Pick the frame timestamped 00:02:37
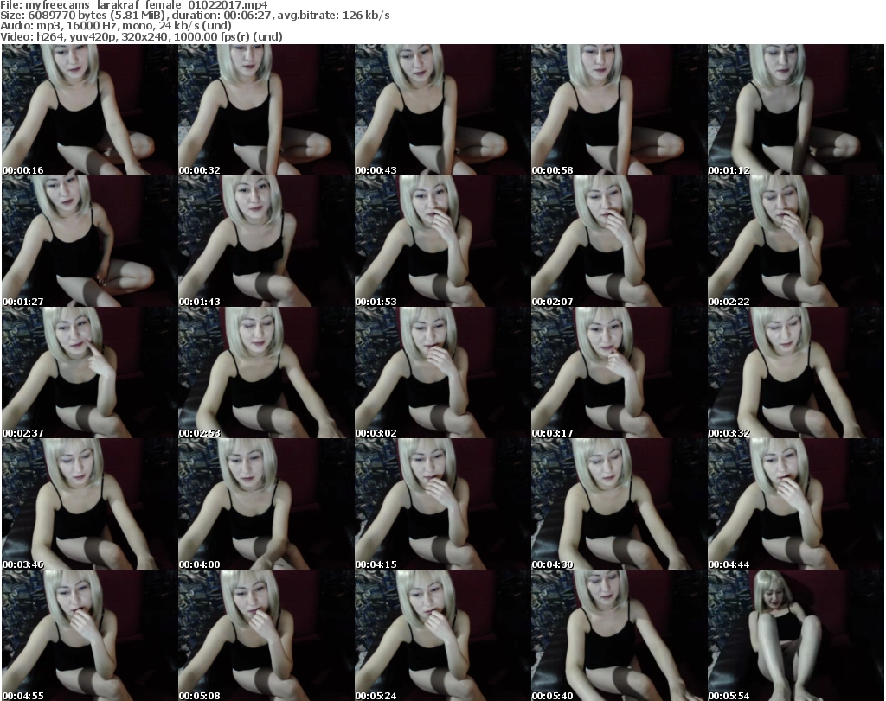Image resolution: width=886 pixels, height=701 pixels. (x=90, y=373)
